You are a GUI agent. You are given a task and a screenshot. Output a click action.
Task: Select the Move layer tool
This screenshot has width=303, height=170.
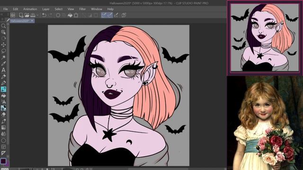click(3, 45)
